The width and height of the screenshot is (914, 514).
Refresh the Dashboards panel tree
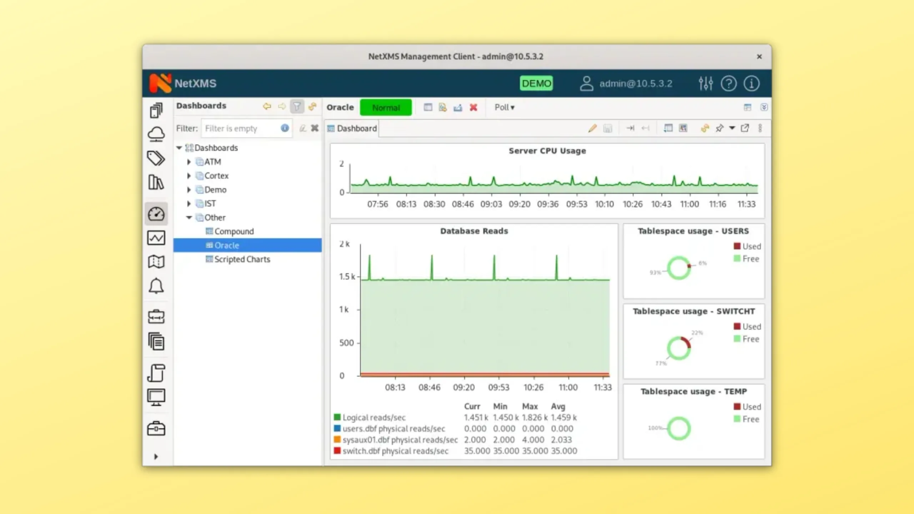coord(312,106)
